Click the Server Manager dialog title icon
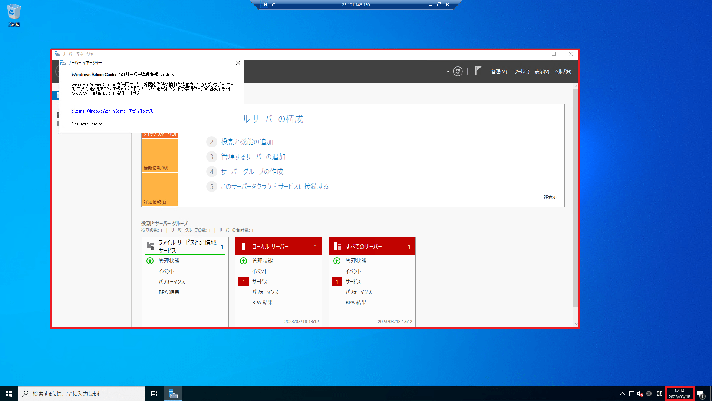Screen dimensions: 712x401 (x=63, y=63)
